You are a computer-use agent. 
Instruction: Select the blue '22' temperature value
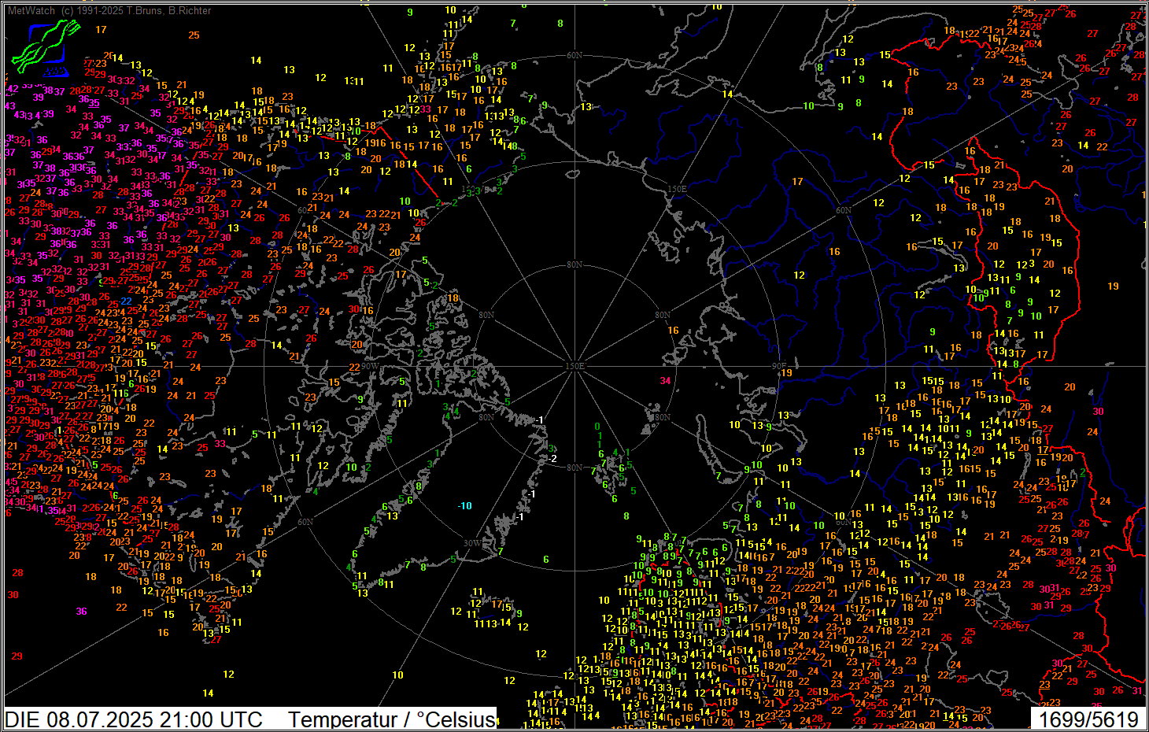tap(126, 301)
